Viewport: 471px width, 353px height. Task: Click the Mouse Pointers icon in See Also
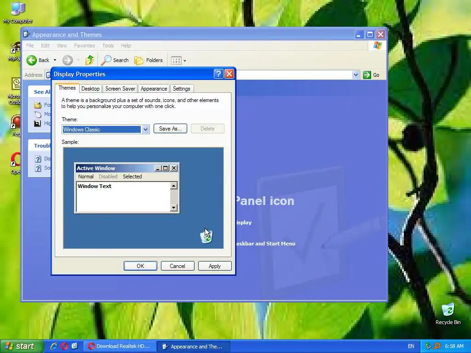pyautogui.click(x=38, y=114)
